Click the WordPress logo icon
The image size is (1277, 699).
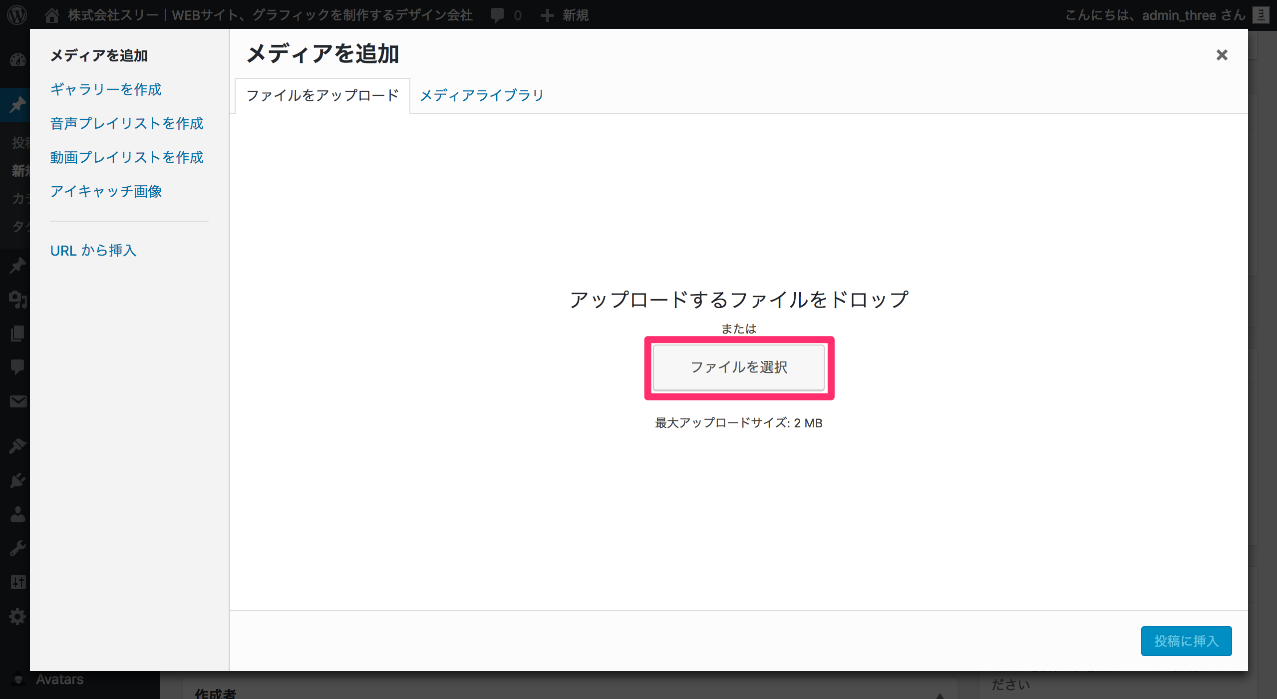(17, 15)
